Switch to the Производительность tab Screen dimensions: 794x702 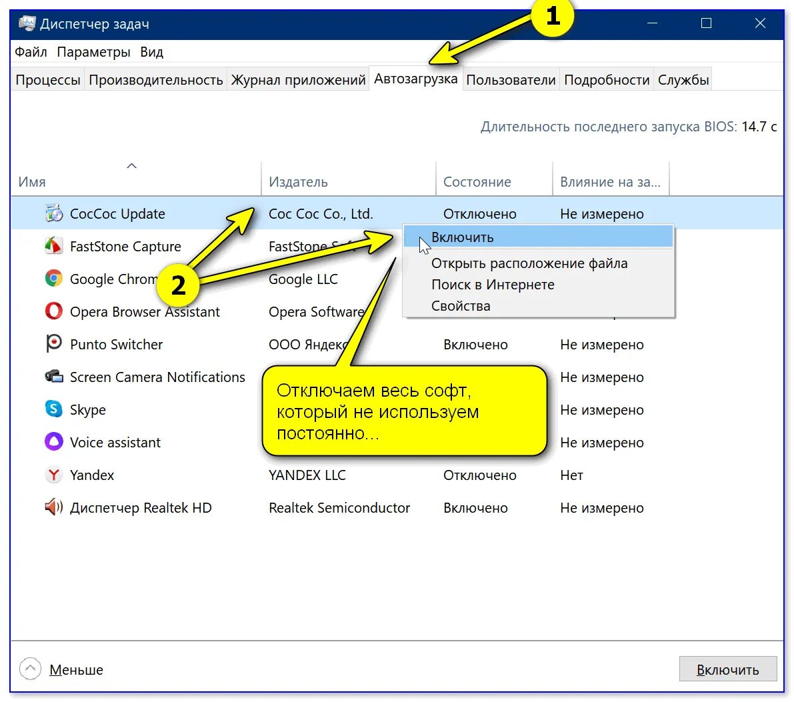pyautogui.click(x=155, y=79)
